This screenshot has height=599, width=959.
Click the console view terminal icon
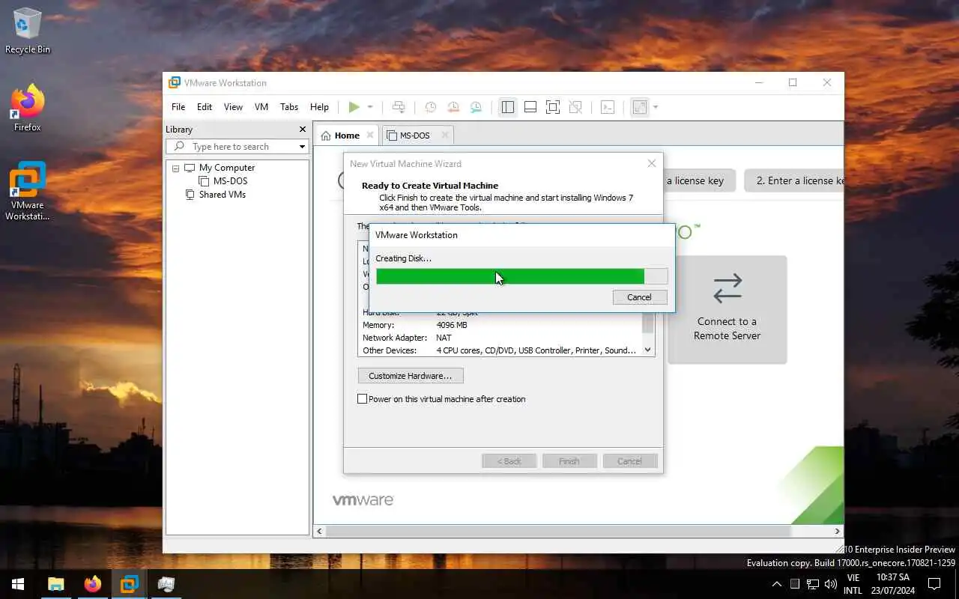coord(608,107)
